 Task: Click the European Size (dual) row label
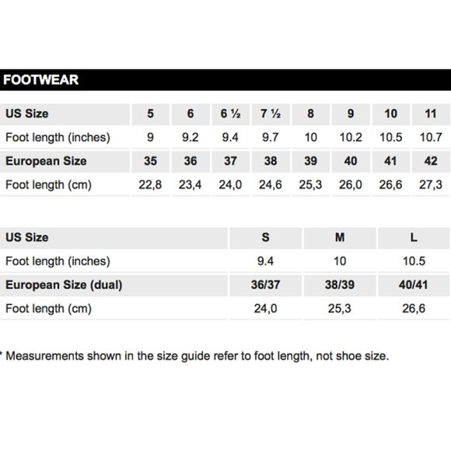64,285
